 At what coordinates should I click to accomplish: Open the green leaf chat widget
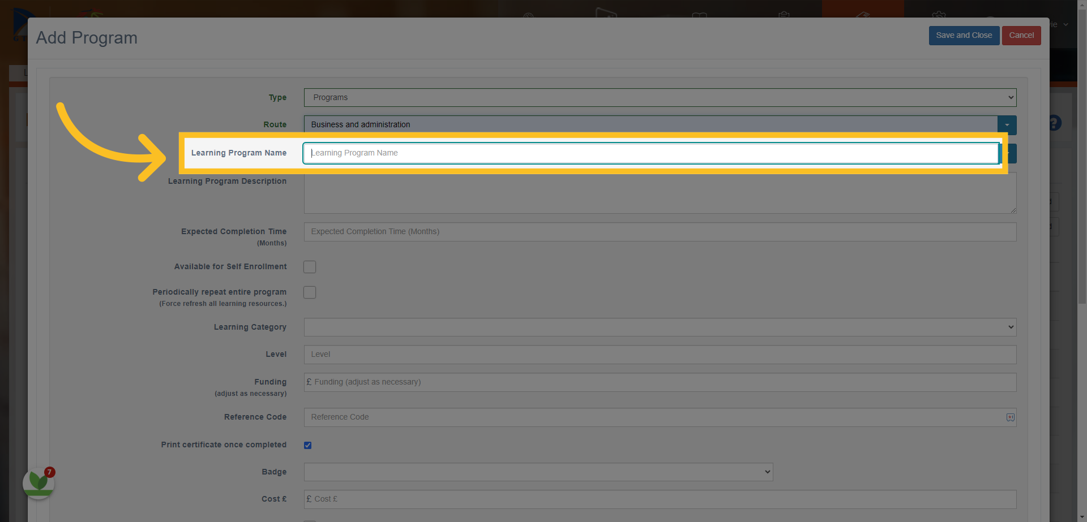(x=38, y=484)
